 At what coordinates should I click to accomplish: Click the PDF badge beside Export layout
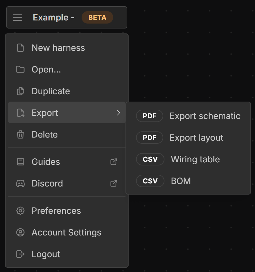(x=150, y=138)
